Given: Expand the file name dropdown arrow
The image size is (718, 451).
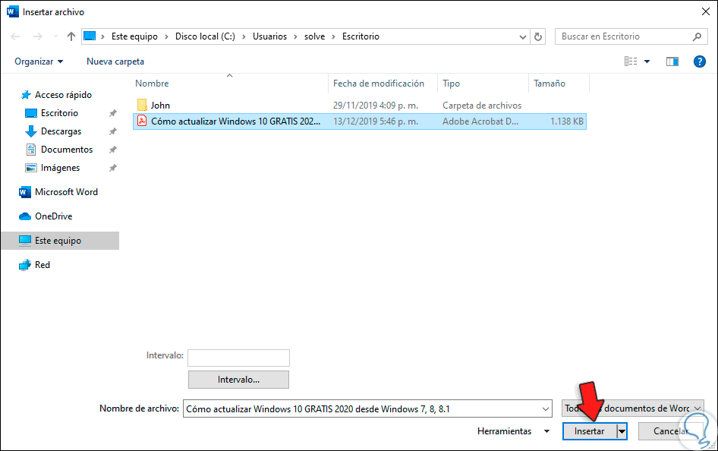Looking at the screenshot, I should click(x=546, y=409).
